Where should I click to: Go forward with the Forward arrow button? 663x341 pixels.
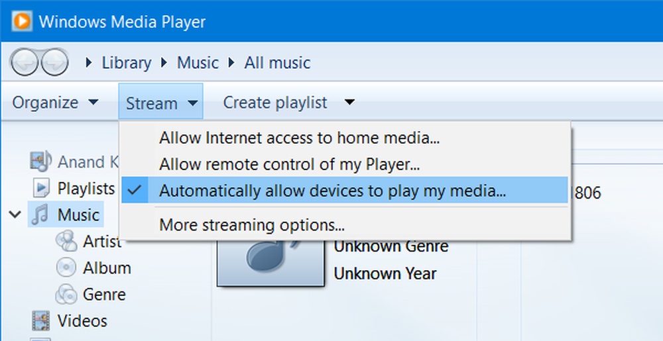point(54,62)
